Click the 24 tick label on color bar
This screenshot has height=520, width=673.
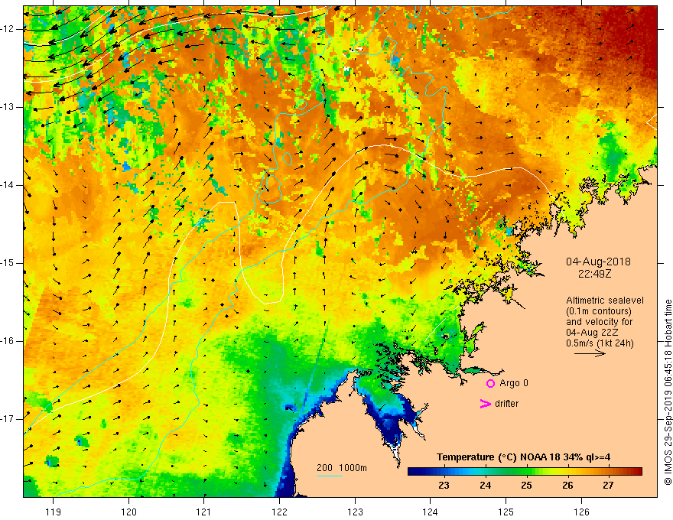click(x=486, y=486)
